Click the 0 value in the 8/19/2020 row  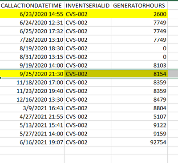coord(140,48)
